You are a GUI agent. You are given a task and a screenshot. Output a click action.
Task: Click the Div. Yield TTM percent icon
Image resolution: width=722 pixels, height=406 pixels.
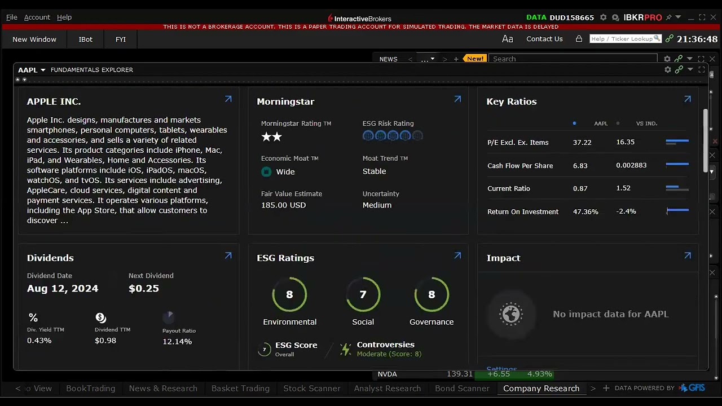tap(33, 317)
